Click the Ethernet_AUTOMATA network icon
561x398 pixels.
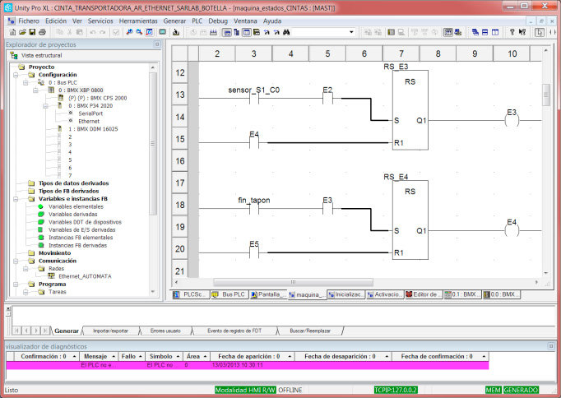51,275
